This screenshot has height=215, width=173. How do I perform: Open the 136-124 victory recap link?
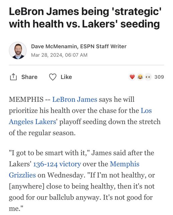(57, 164)
